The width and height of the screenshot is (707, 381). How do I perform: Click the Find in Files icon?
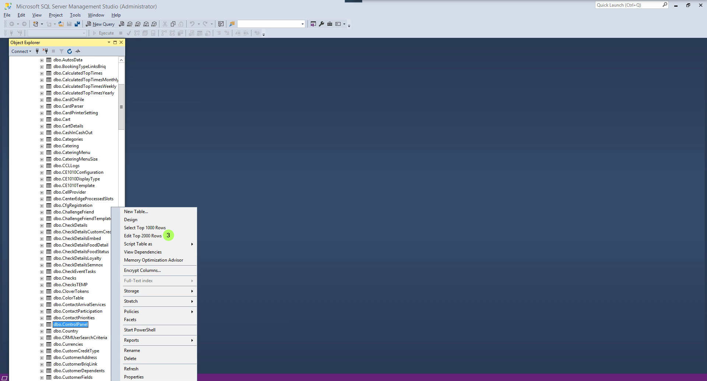(x=232, y=24)
